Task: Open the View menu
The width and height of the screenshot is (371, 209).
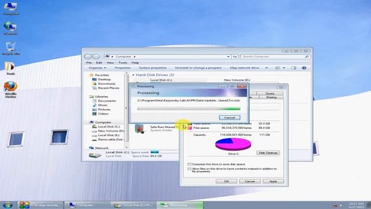Action: [x=110, y=63]
